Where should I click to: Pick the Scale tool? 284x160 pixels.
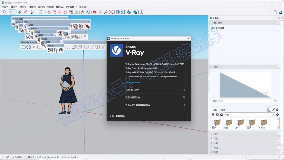click(71, 12)
